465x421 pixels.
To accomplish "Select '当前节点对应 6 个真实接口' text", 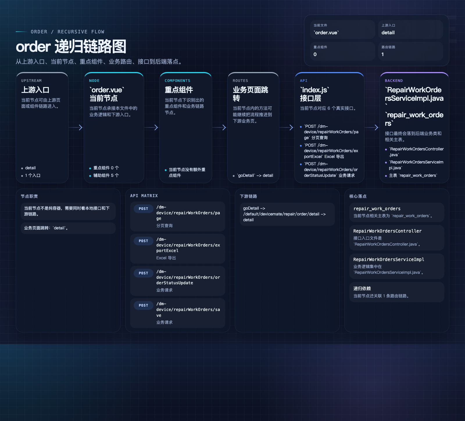I will pyautogui.click(x=329, y=108).
